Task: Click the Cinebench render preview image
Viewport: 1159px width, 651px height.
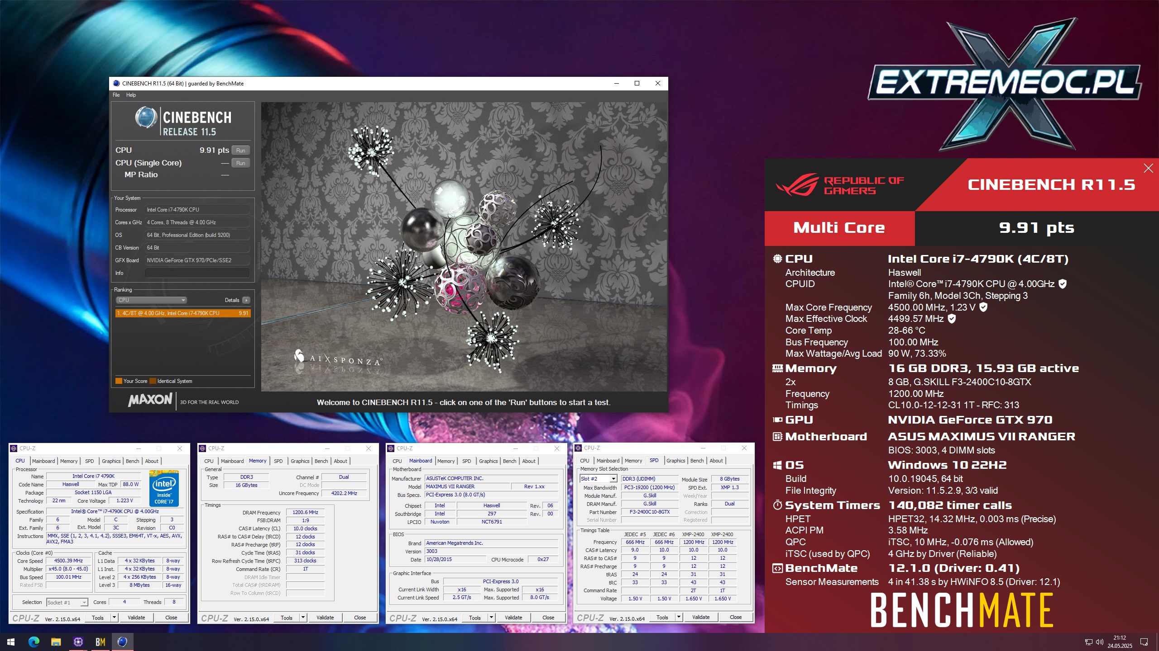Action: tap(464, 247)
